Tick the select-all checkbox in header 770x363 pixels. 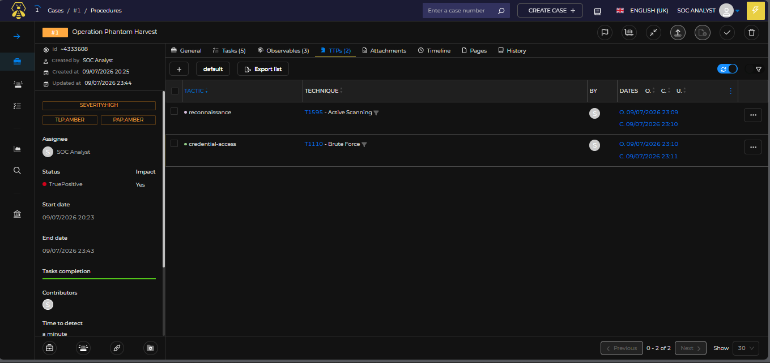coord(175,91)
